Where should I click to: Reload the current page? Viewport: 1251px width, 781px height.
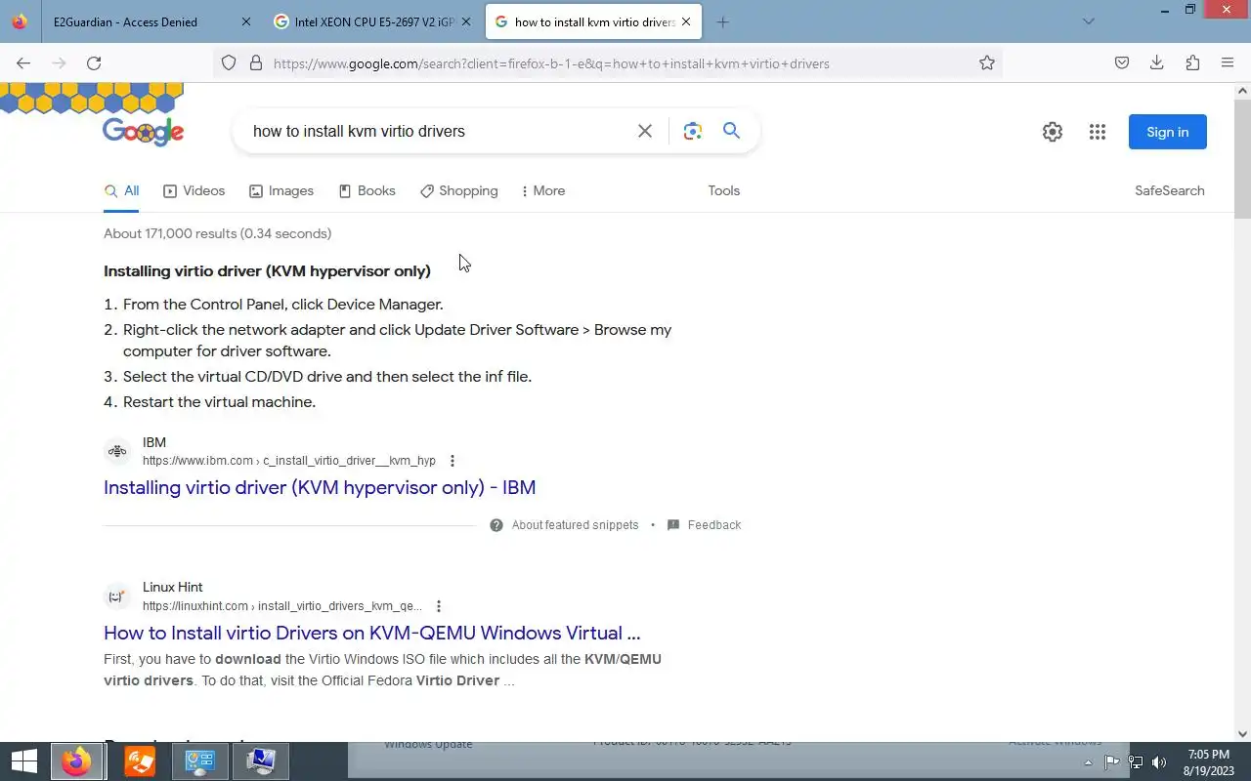click(x=94, y=63)
